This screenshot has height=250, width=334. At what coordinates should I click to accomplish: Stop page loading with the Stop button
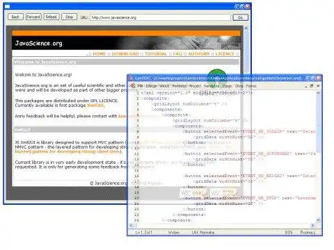[69, 17]
